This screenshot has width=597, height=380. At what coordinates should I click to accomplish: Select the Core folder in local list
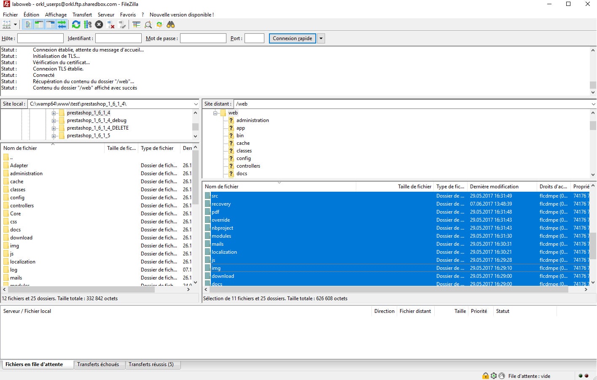pyautogui.click(x=15, y=214)
